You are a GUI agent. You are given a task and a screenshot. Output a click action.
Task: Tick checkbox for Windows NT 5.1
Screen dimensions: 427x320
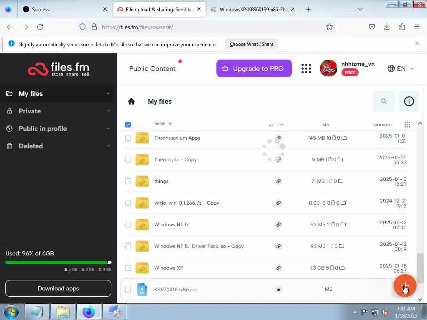point(128,225)
